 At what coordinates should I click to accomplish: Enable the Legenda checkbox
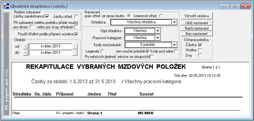pyautogui.click(x=102, y=52)
